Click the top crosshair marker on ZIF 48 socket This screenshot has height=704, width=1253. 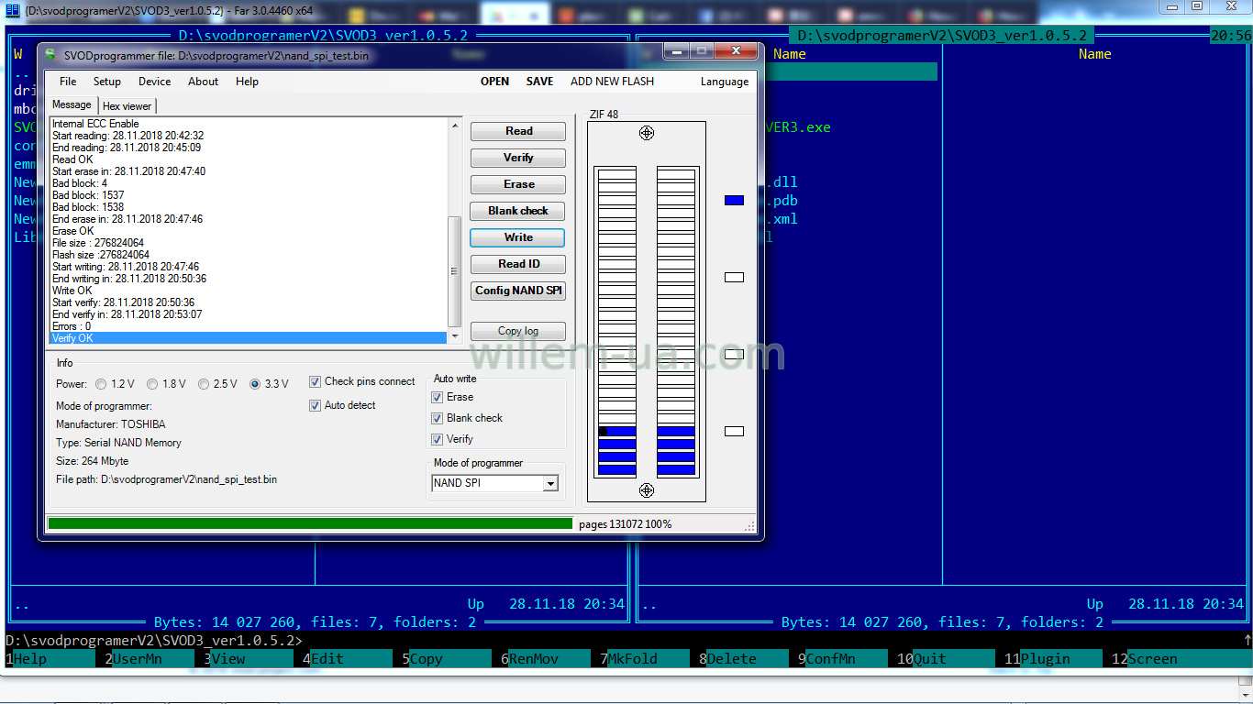(x=647, y=133)
